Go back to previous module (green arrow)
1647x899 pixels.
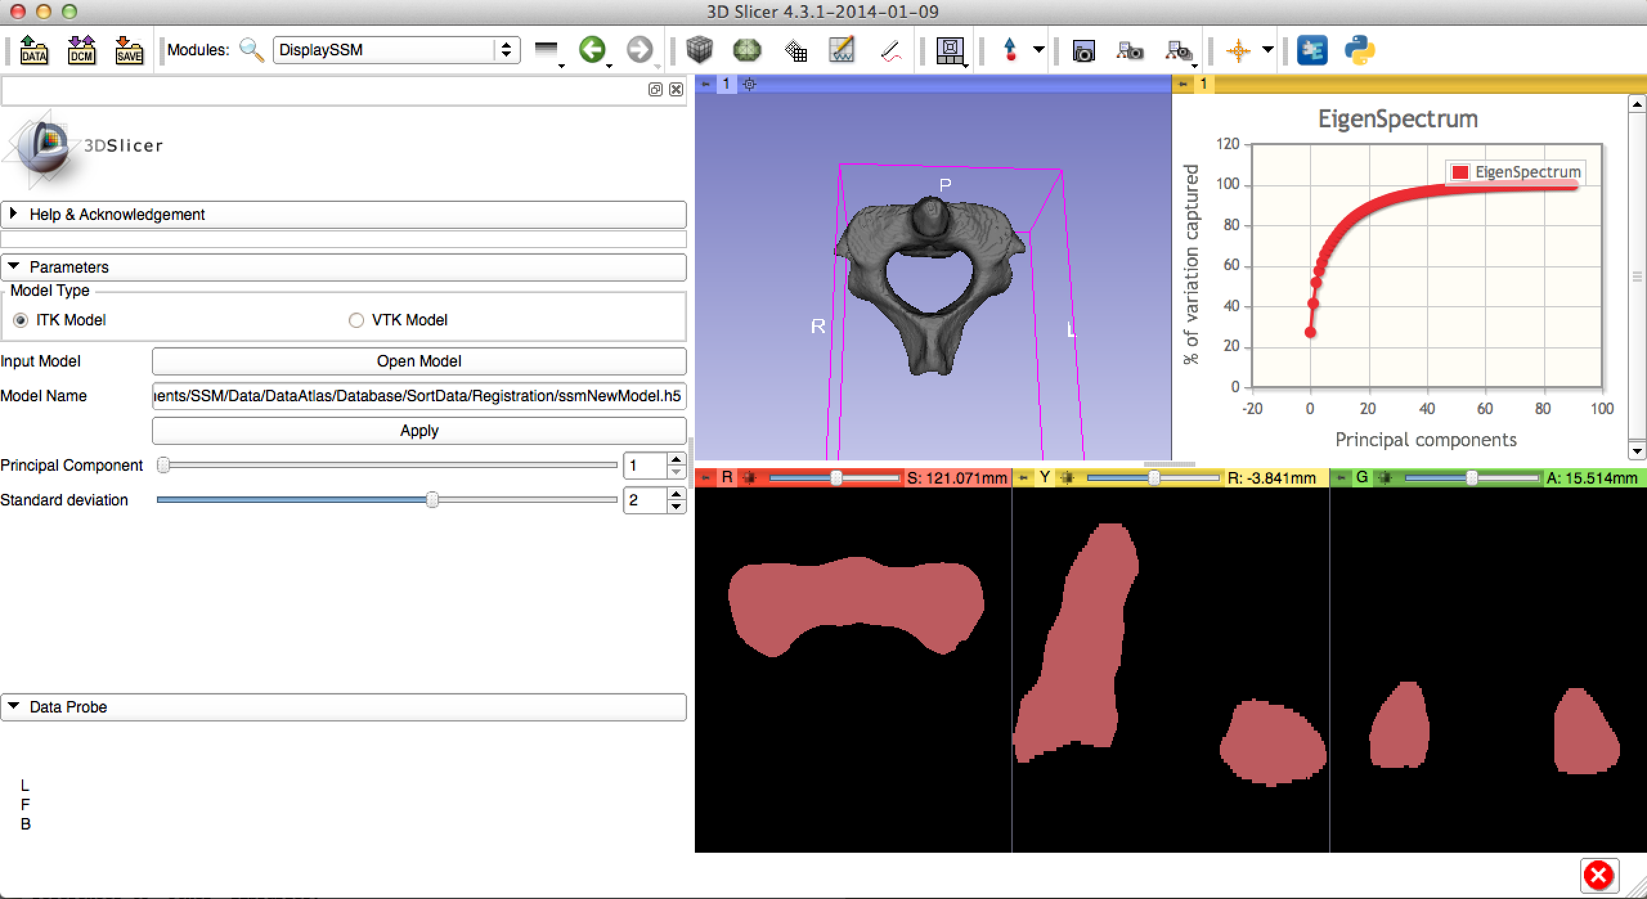pos(592,50)
